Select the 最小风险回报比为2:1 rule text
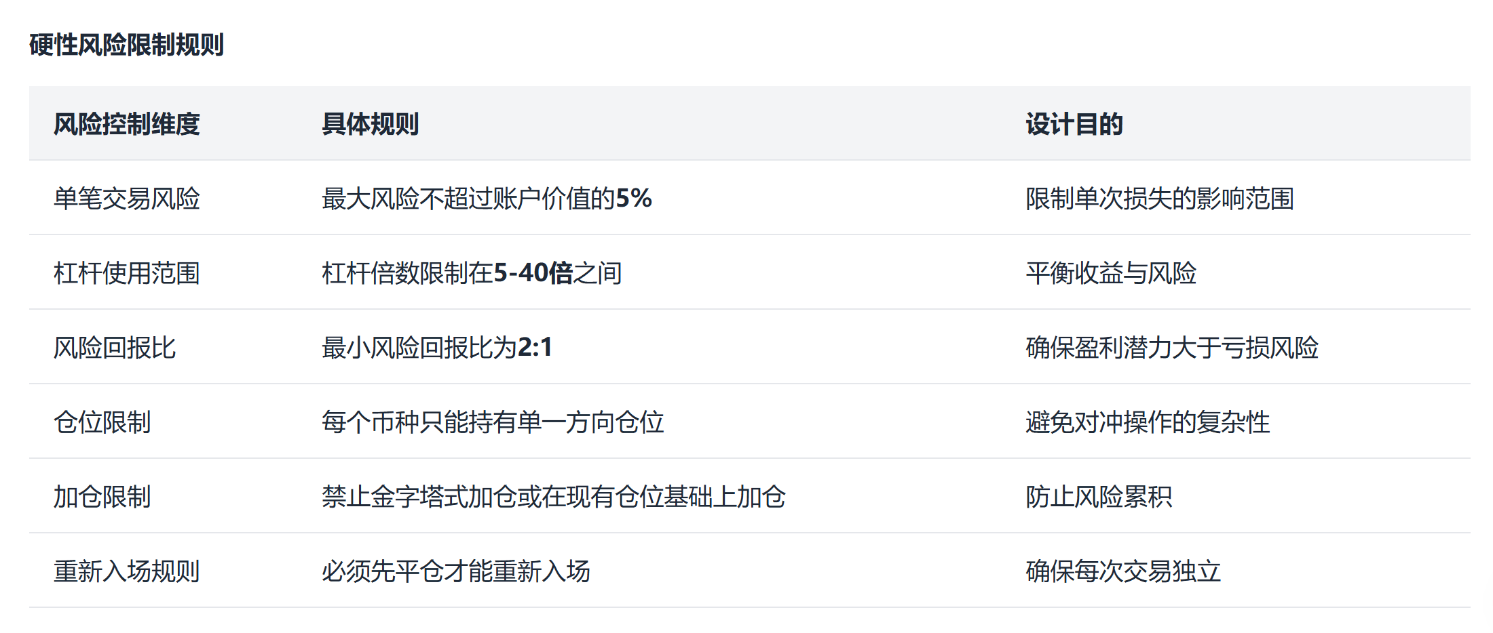This screenshot has height=633, width=1493. [436, 348]
